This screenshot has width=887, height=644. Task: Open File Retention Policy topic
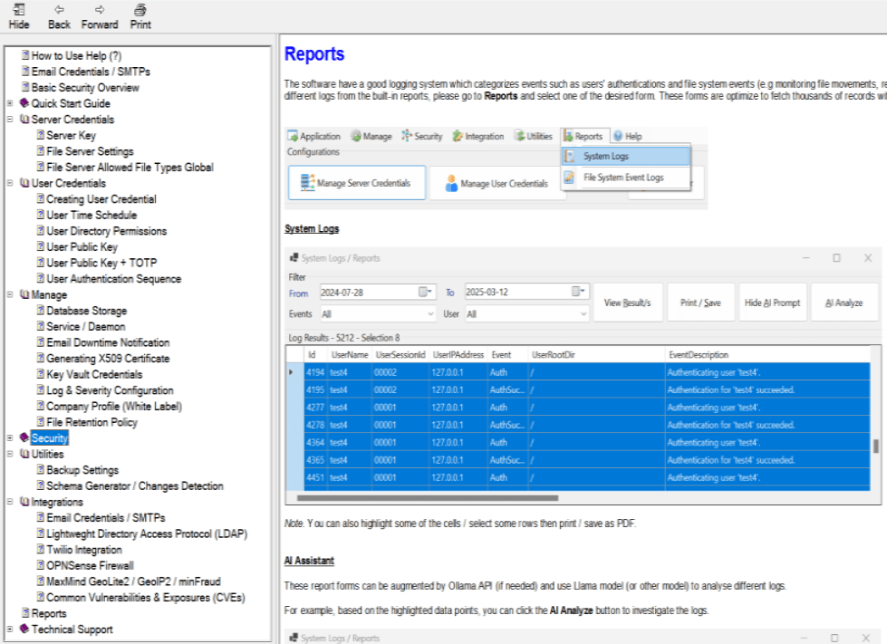coord(92,422)
